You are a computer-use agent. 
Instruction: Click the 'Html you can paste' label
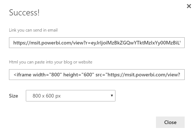tap(51, 62)
